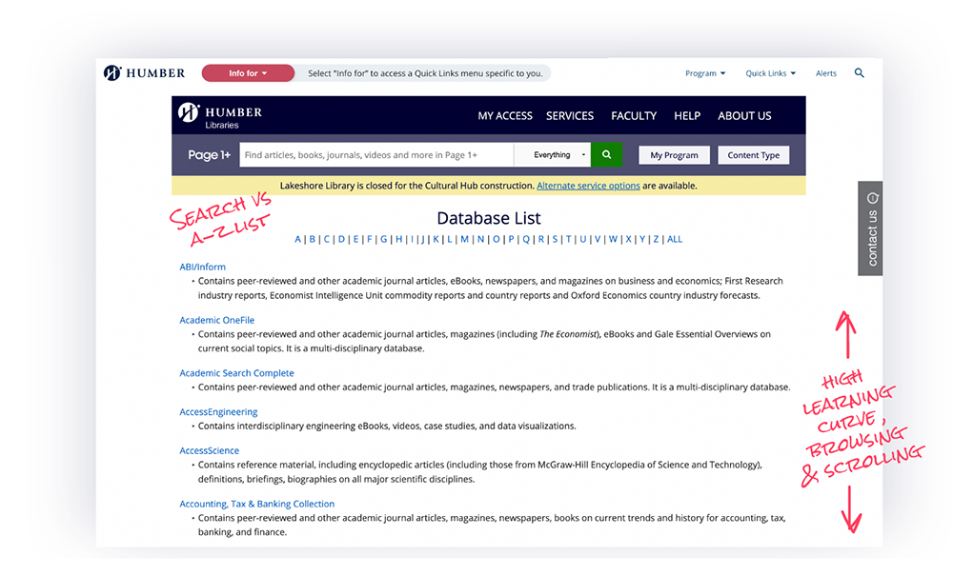Screen dimensions: 953x576
Task: Filter databases by letter M
Action: click(464, 239)
